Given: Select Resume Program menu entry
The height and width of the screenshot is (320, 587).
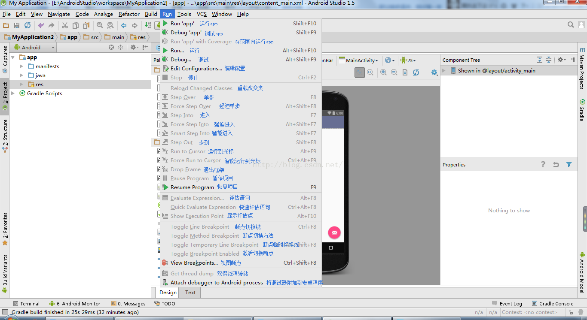Looking at the screenshot, I should pyautogui.click(x=241, y=187).
